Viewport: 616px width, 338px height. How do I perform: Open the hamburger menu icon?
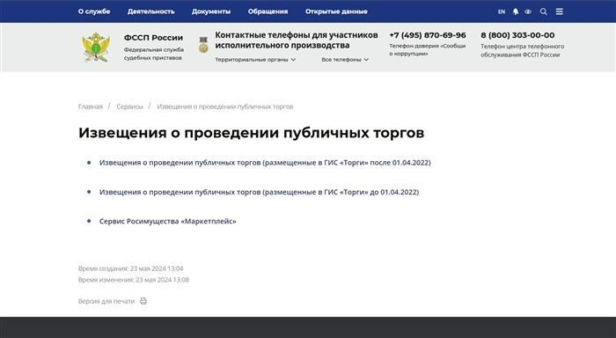coord(560,11)
